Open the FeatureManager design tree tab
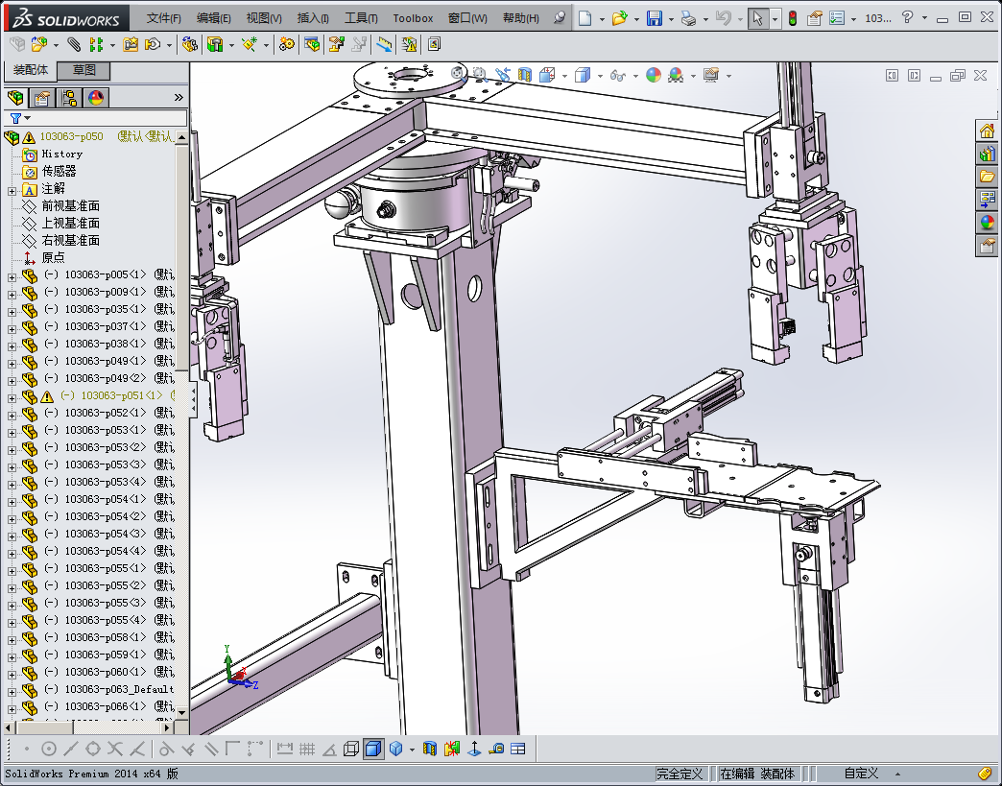 tap(15, 98)
